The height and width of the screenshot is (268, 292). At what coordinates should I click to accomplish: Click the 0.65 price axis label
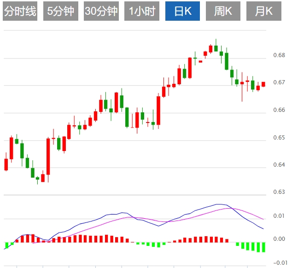coord(279,138)
